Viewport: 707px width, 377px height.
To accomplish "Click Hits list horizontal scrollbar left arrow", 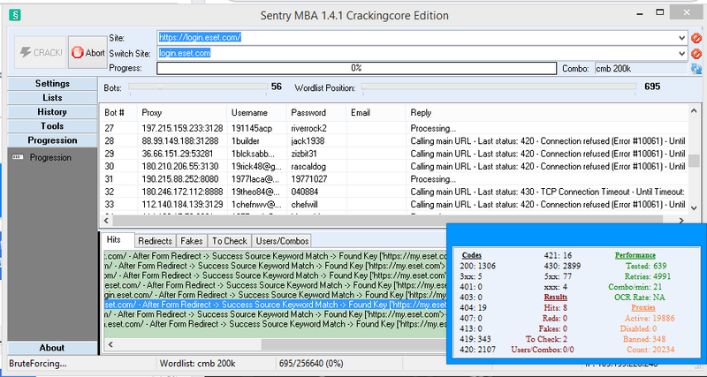I will [110, 344].
